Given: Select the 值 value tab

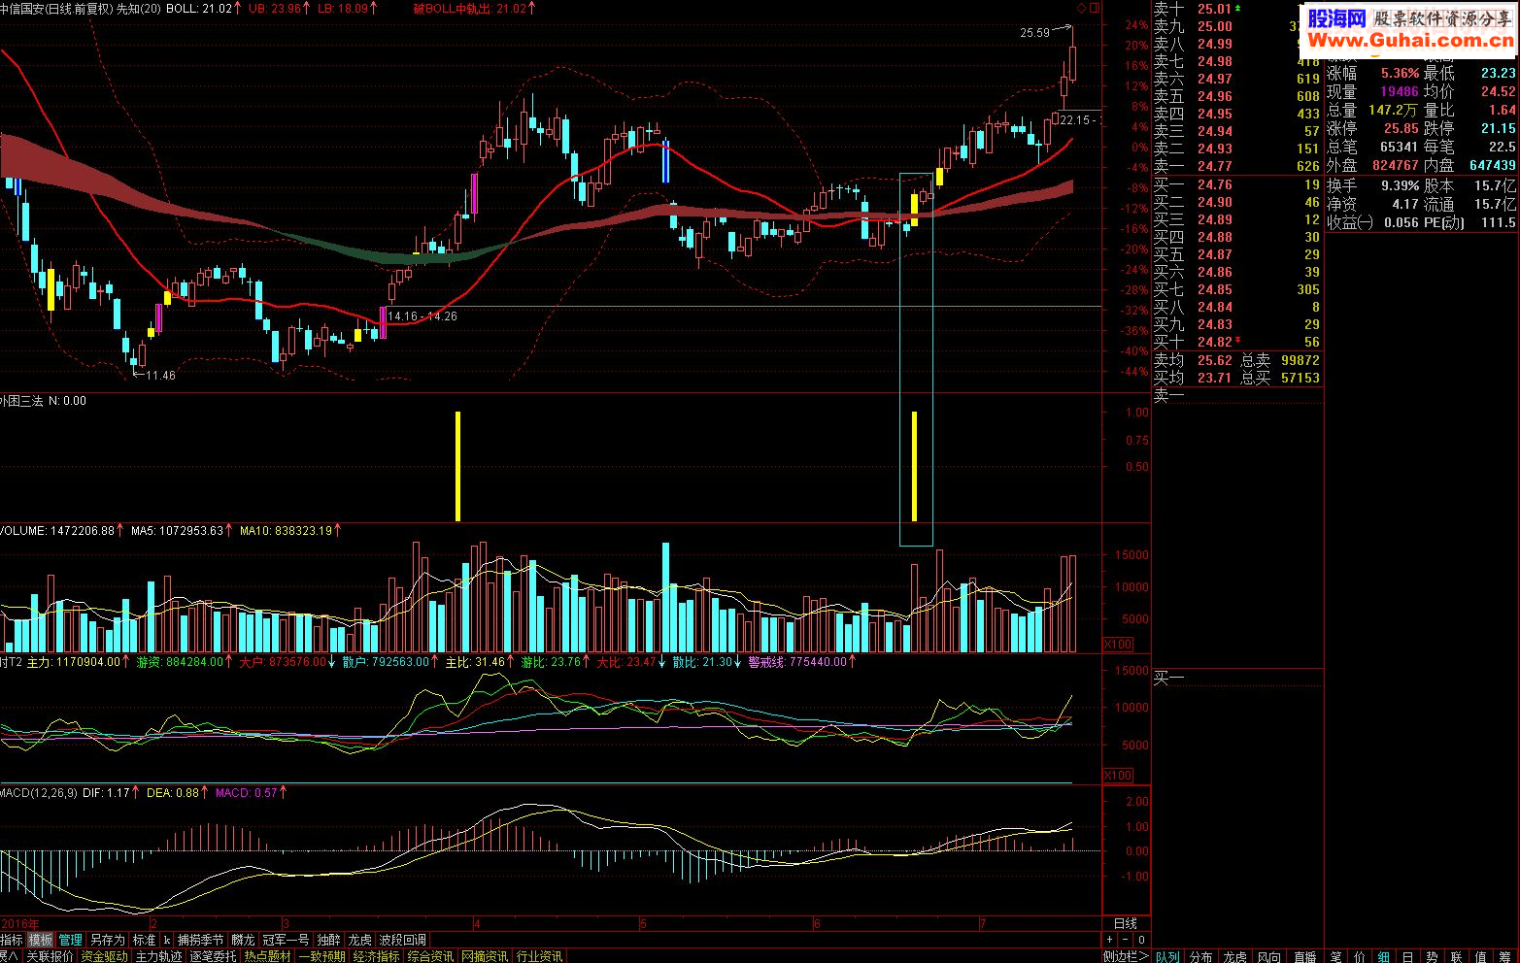Looking at the screenshot, I should [1480, 956].
